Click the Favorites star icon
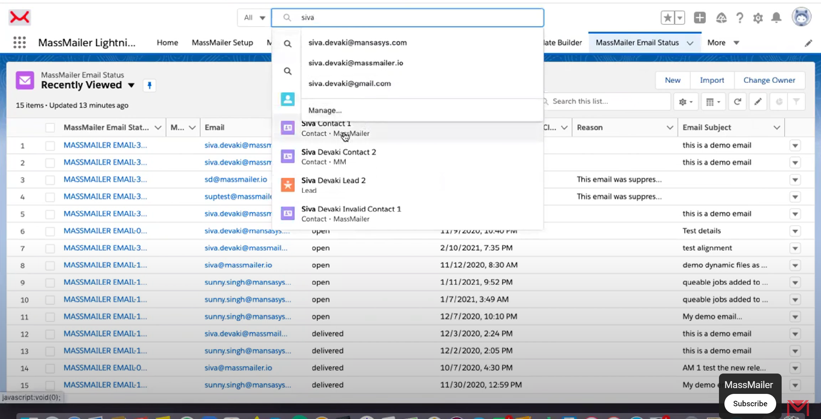821x419 pixels. (668, 17)
